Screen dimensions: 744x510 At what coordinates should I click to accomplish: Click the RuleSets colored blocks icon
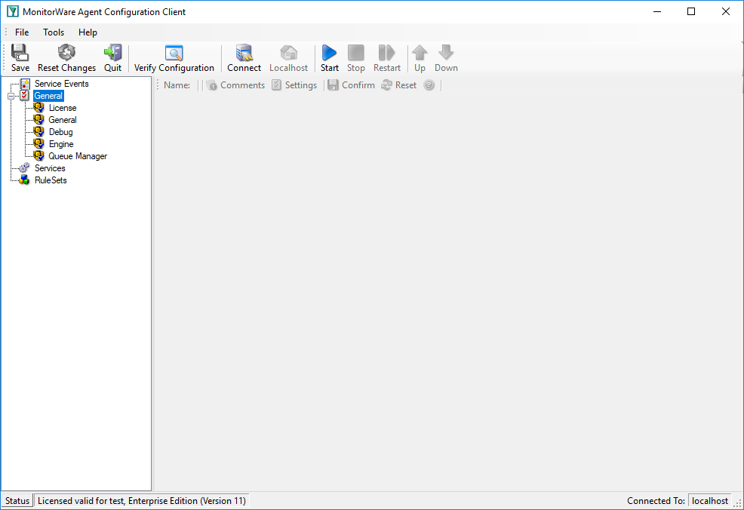(24, 180)
